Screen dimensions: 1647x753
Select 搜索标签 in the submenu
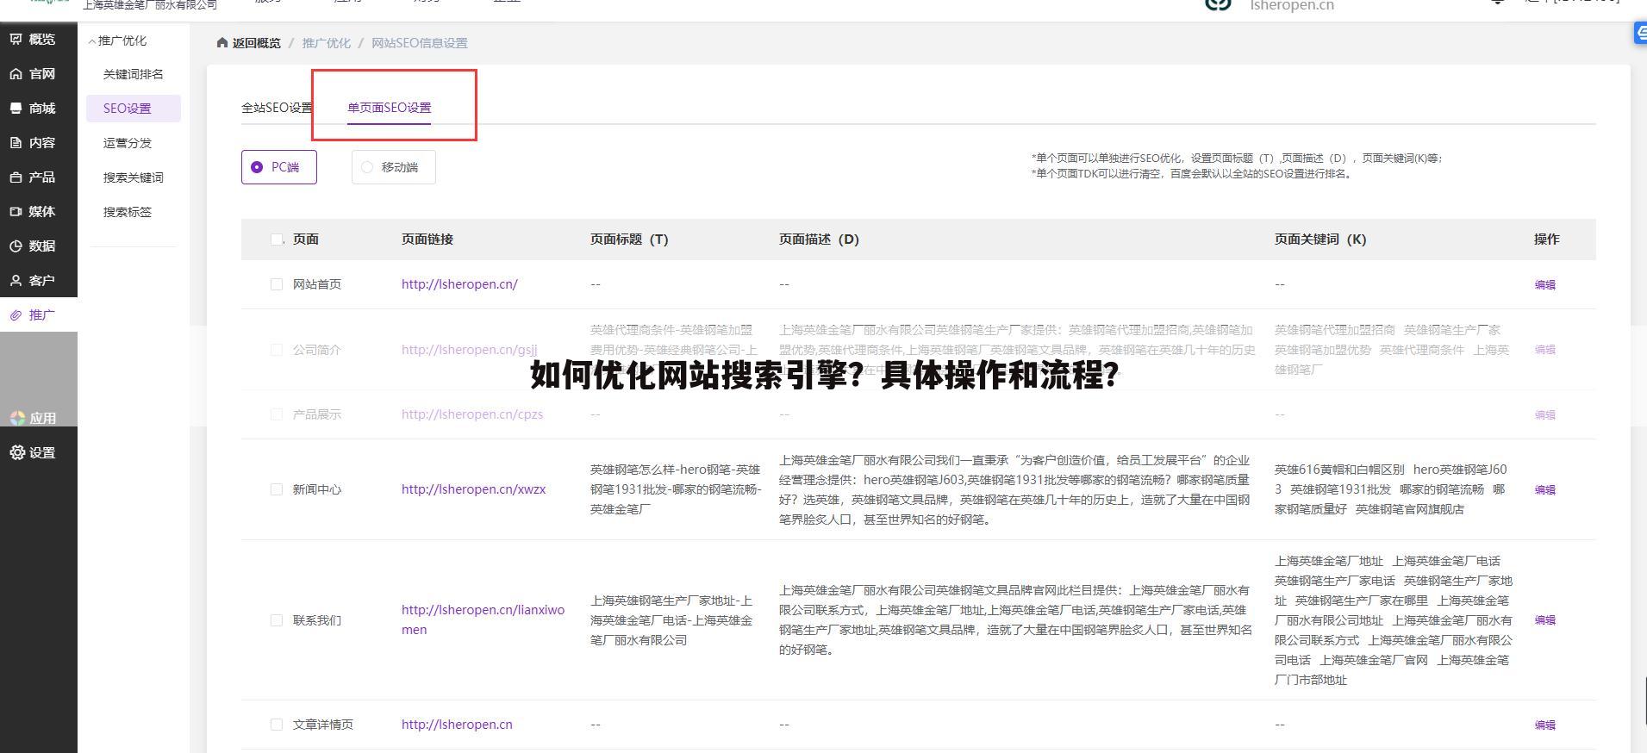(x=128, y=212)
